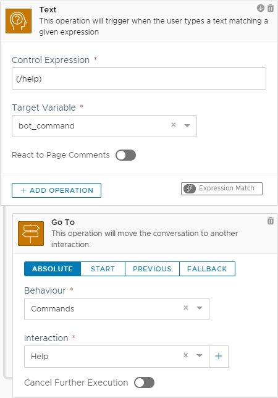The height and width of the screenshot is (398, 278).
Task: Open the Interaction dropdown arrow
Action: 200,355
